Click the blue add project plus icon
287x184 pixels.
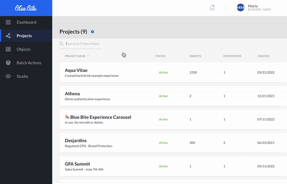coord(92,32)
